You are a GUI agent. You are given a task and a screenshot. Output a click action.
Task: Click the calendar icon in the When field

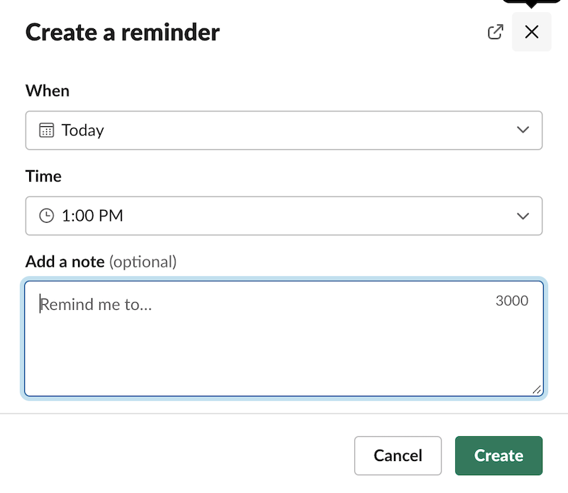tap(46, 130)
